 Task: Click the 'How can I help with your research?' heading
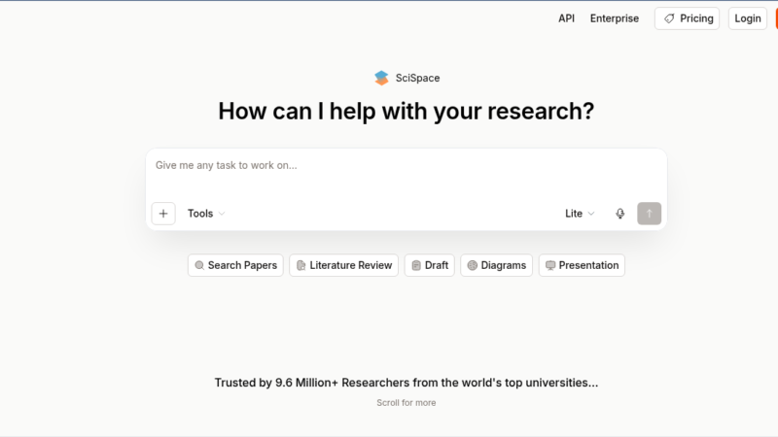(x=407, y=111)
